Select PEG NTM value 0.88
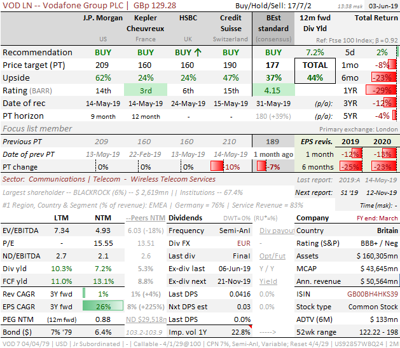 pyautogui.click(x=103, y=319)
